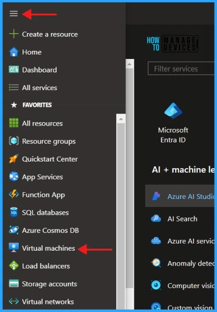Open Dashboard from the portal menu
Screen dimensions: 217x312
click(x=39, y=70)
